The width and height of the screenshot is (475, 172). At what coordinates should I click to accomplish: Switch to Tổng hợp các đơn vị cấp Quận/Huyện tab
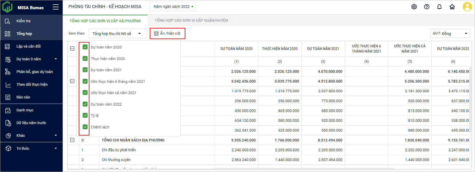(191, 20)
